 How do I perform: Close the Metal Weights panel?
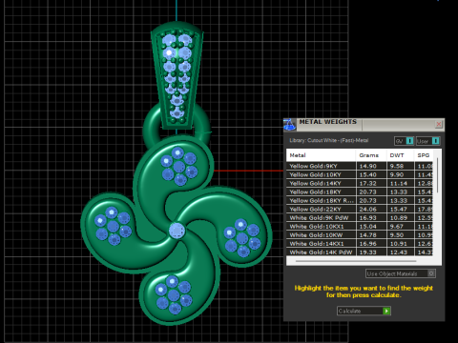click(439, 124)
